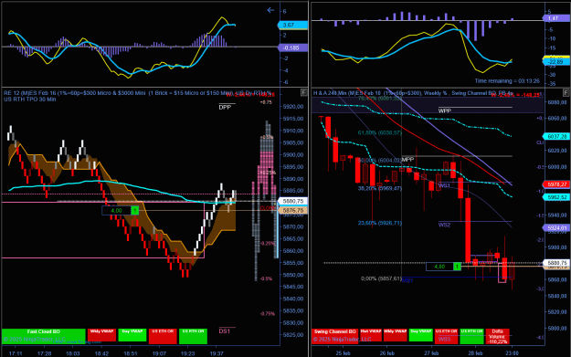The height and width of the screenshot is (357, 571).
Task: Toggle the Swing Channel BO button
Action: [x=334, y=335]
